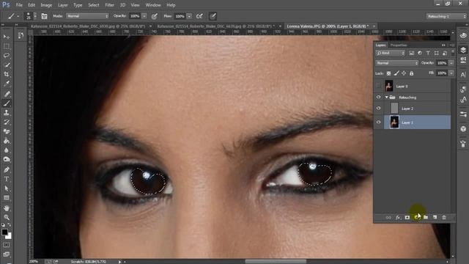Add a layer mask
Image resolution: width=469 pixels, height=264 pixels.
point(407,217)
